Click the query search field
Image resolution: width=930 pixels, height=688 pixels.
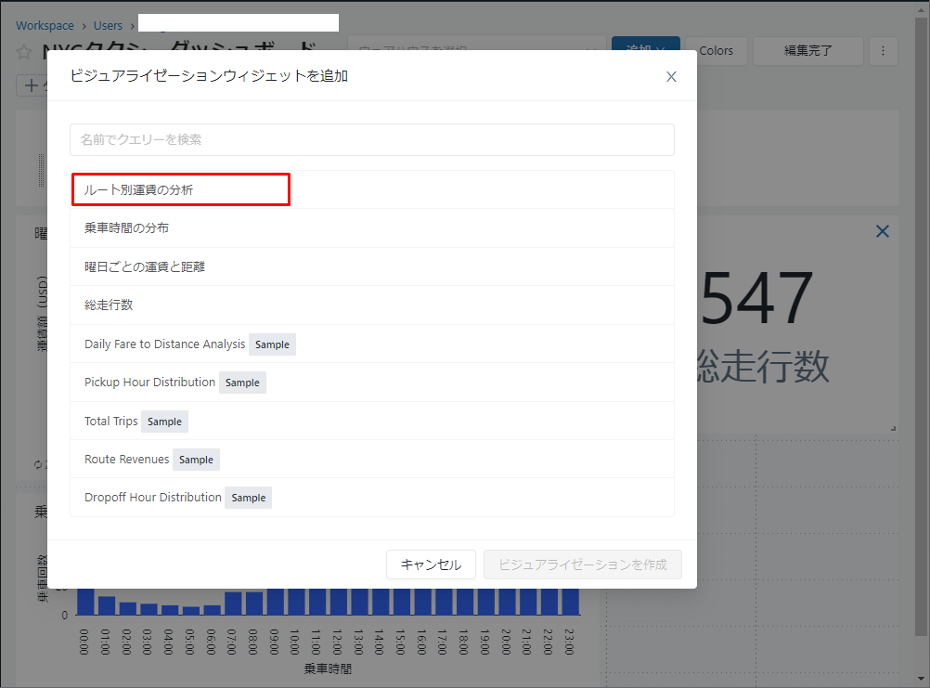[x=371, y=140]
